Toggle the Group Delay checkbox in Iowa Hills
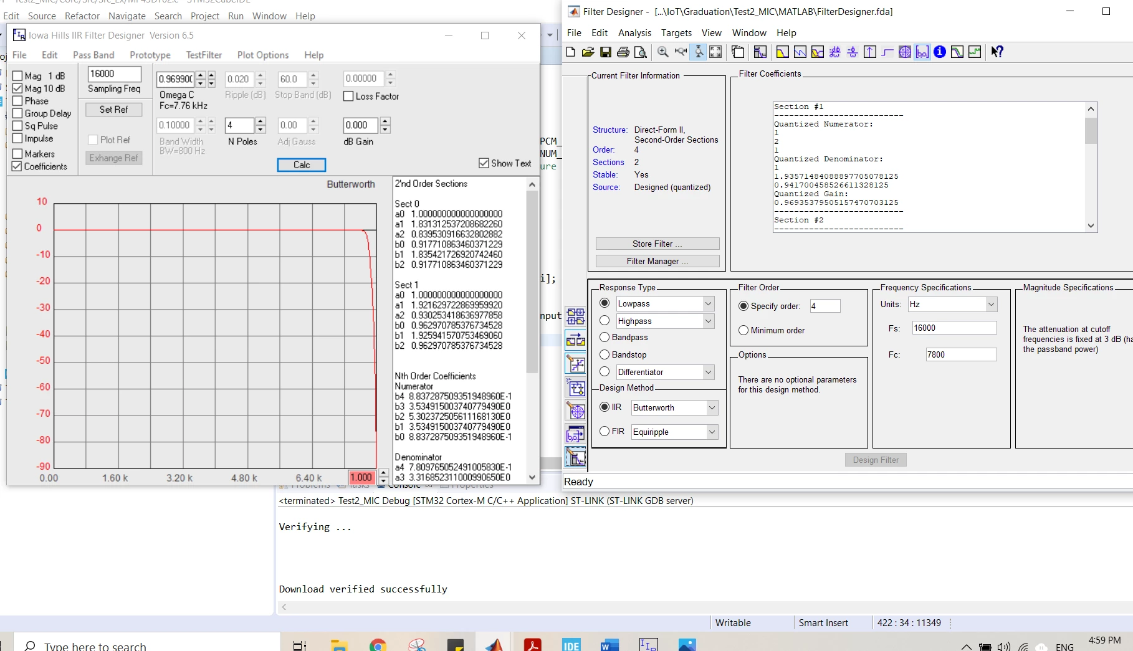1133x651 pixels. click(17, 113)
